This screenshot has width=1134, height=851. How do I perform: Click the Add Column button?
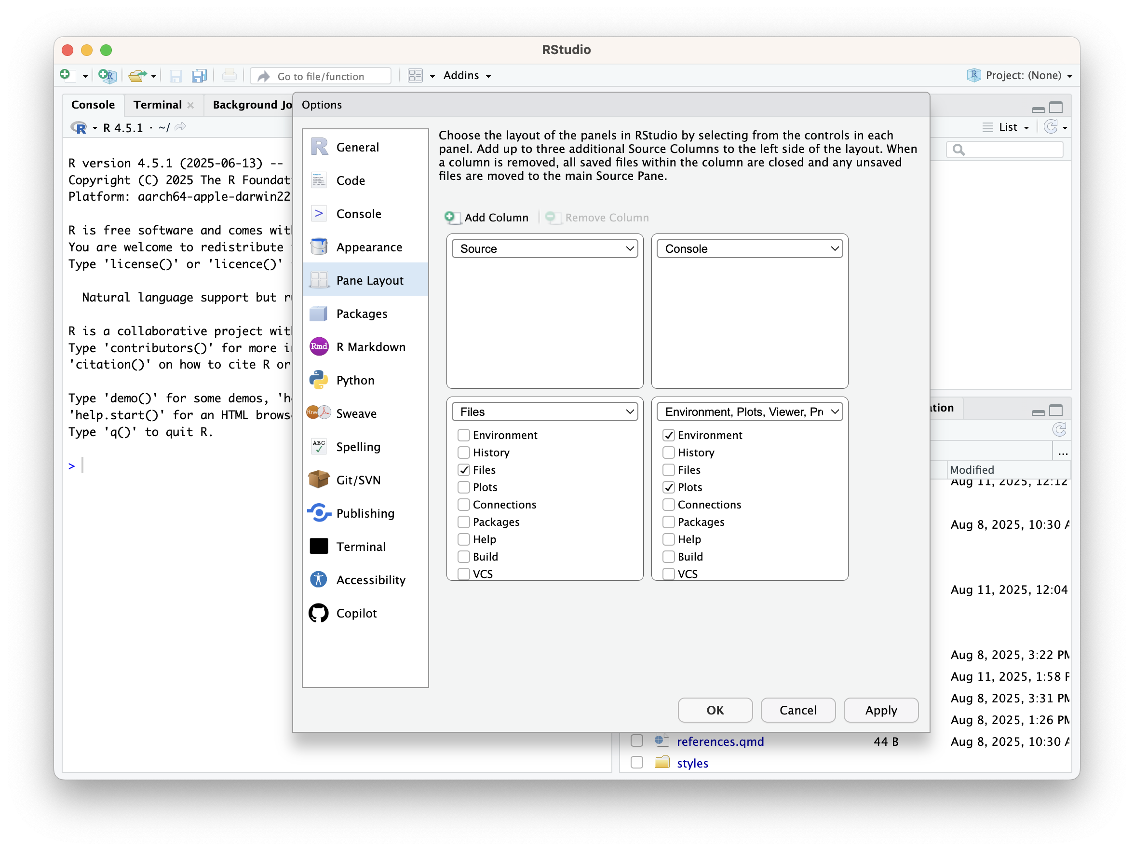486,218
